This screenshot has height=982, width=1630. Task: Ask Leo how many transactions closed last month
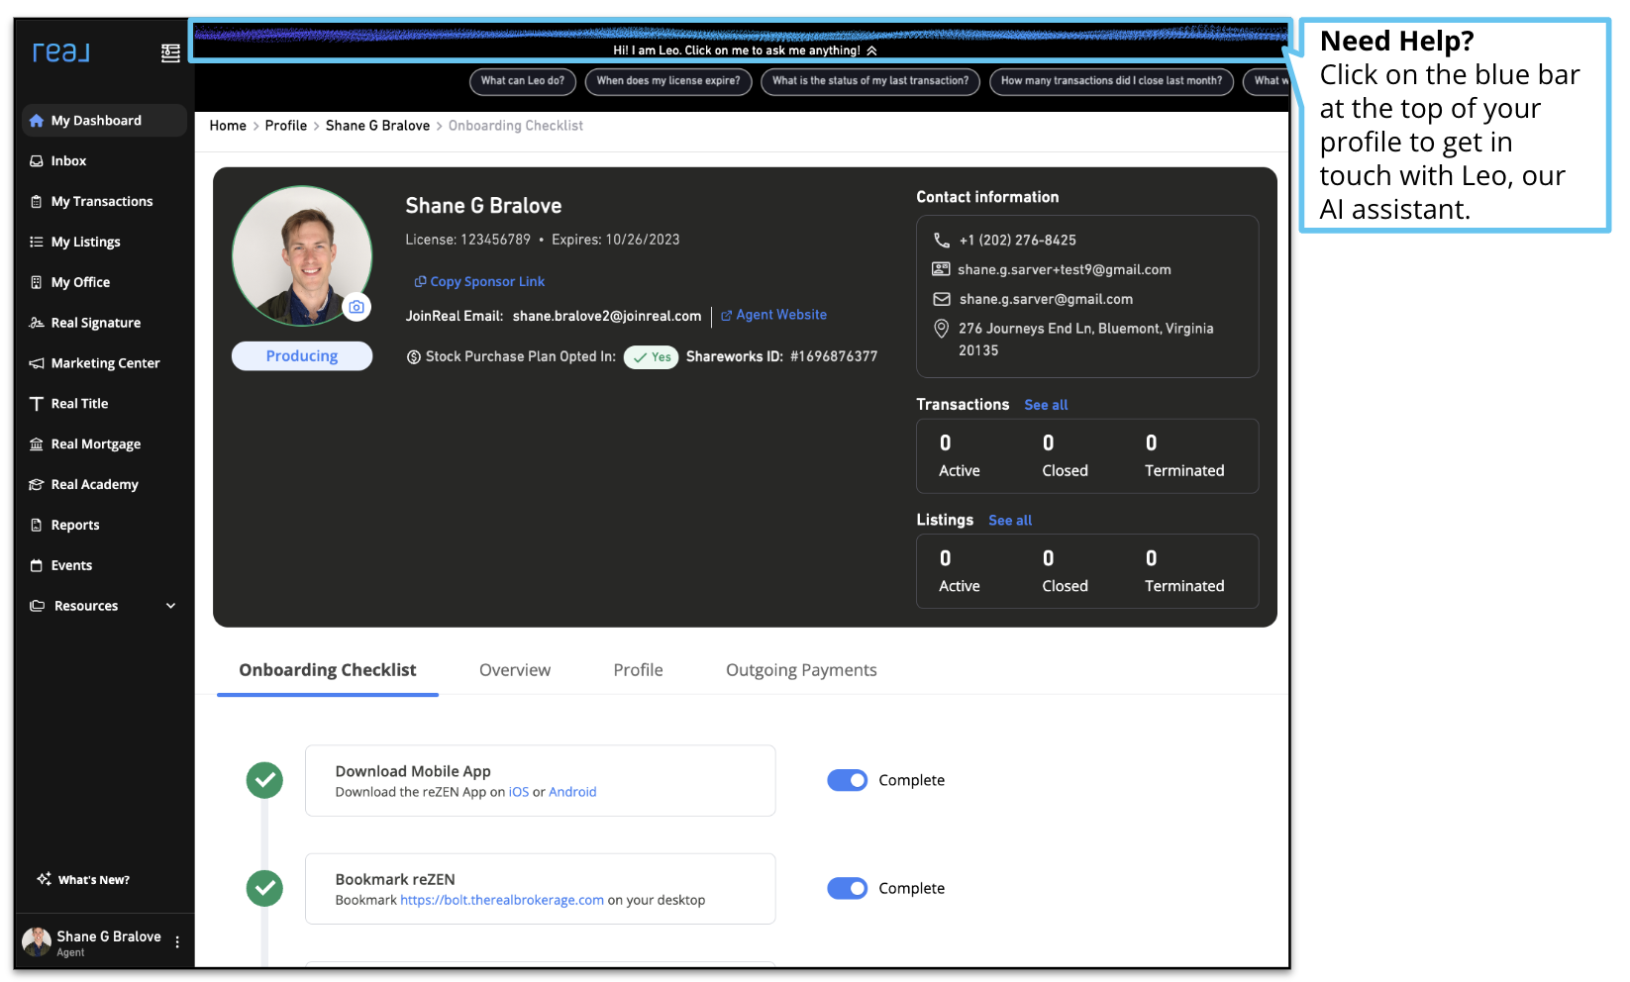tap(1111, 81)
